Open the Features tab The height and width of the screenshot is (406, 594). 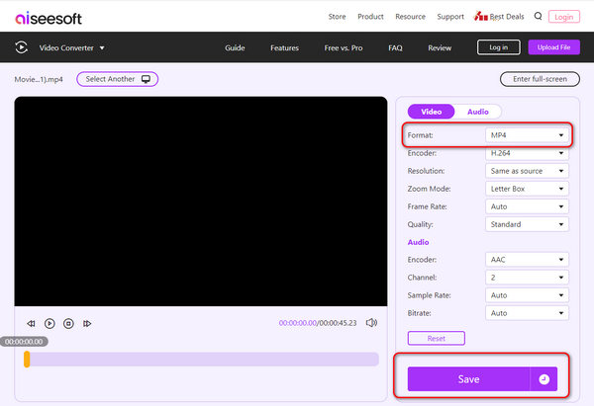pyautogui.click(x=284, y=47)
